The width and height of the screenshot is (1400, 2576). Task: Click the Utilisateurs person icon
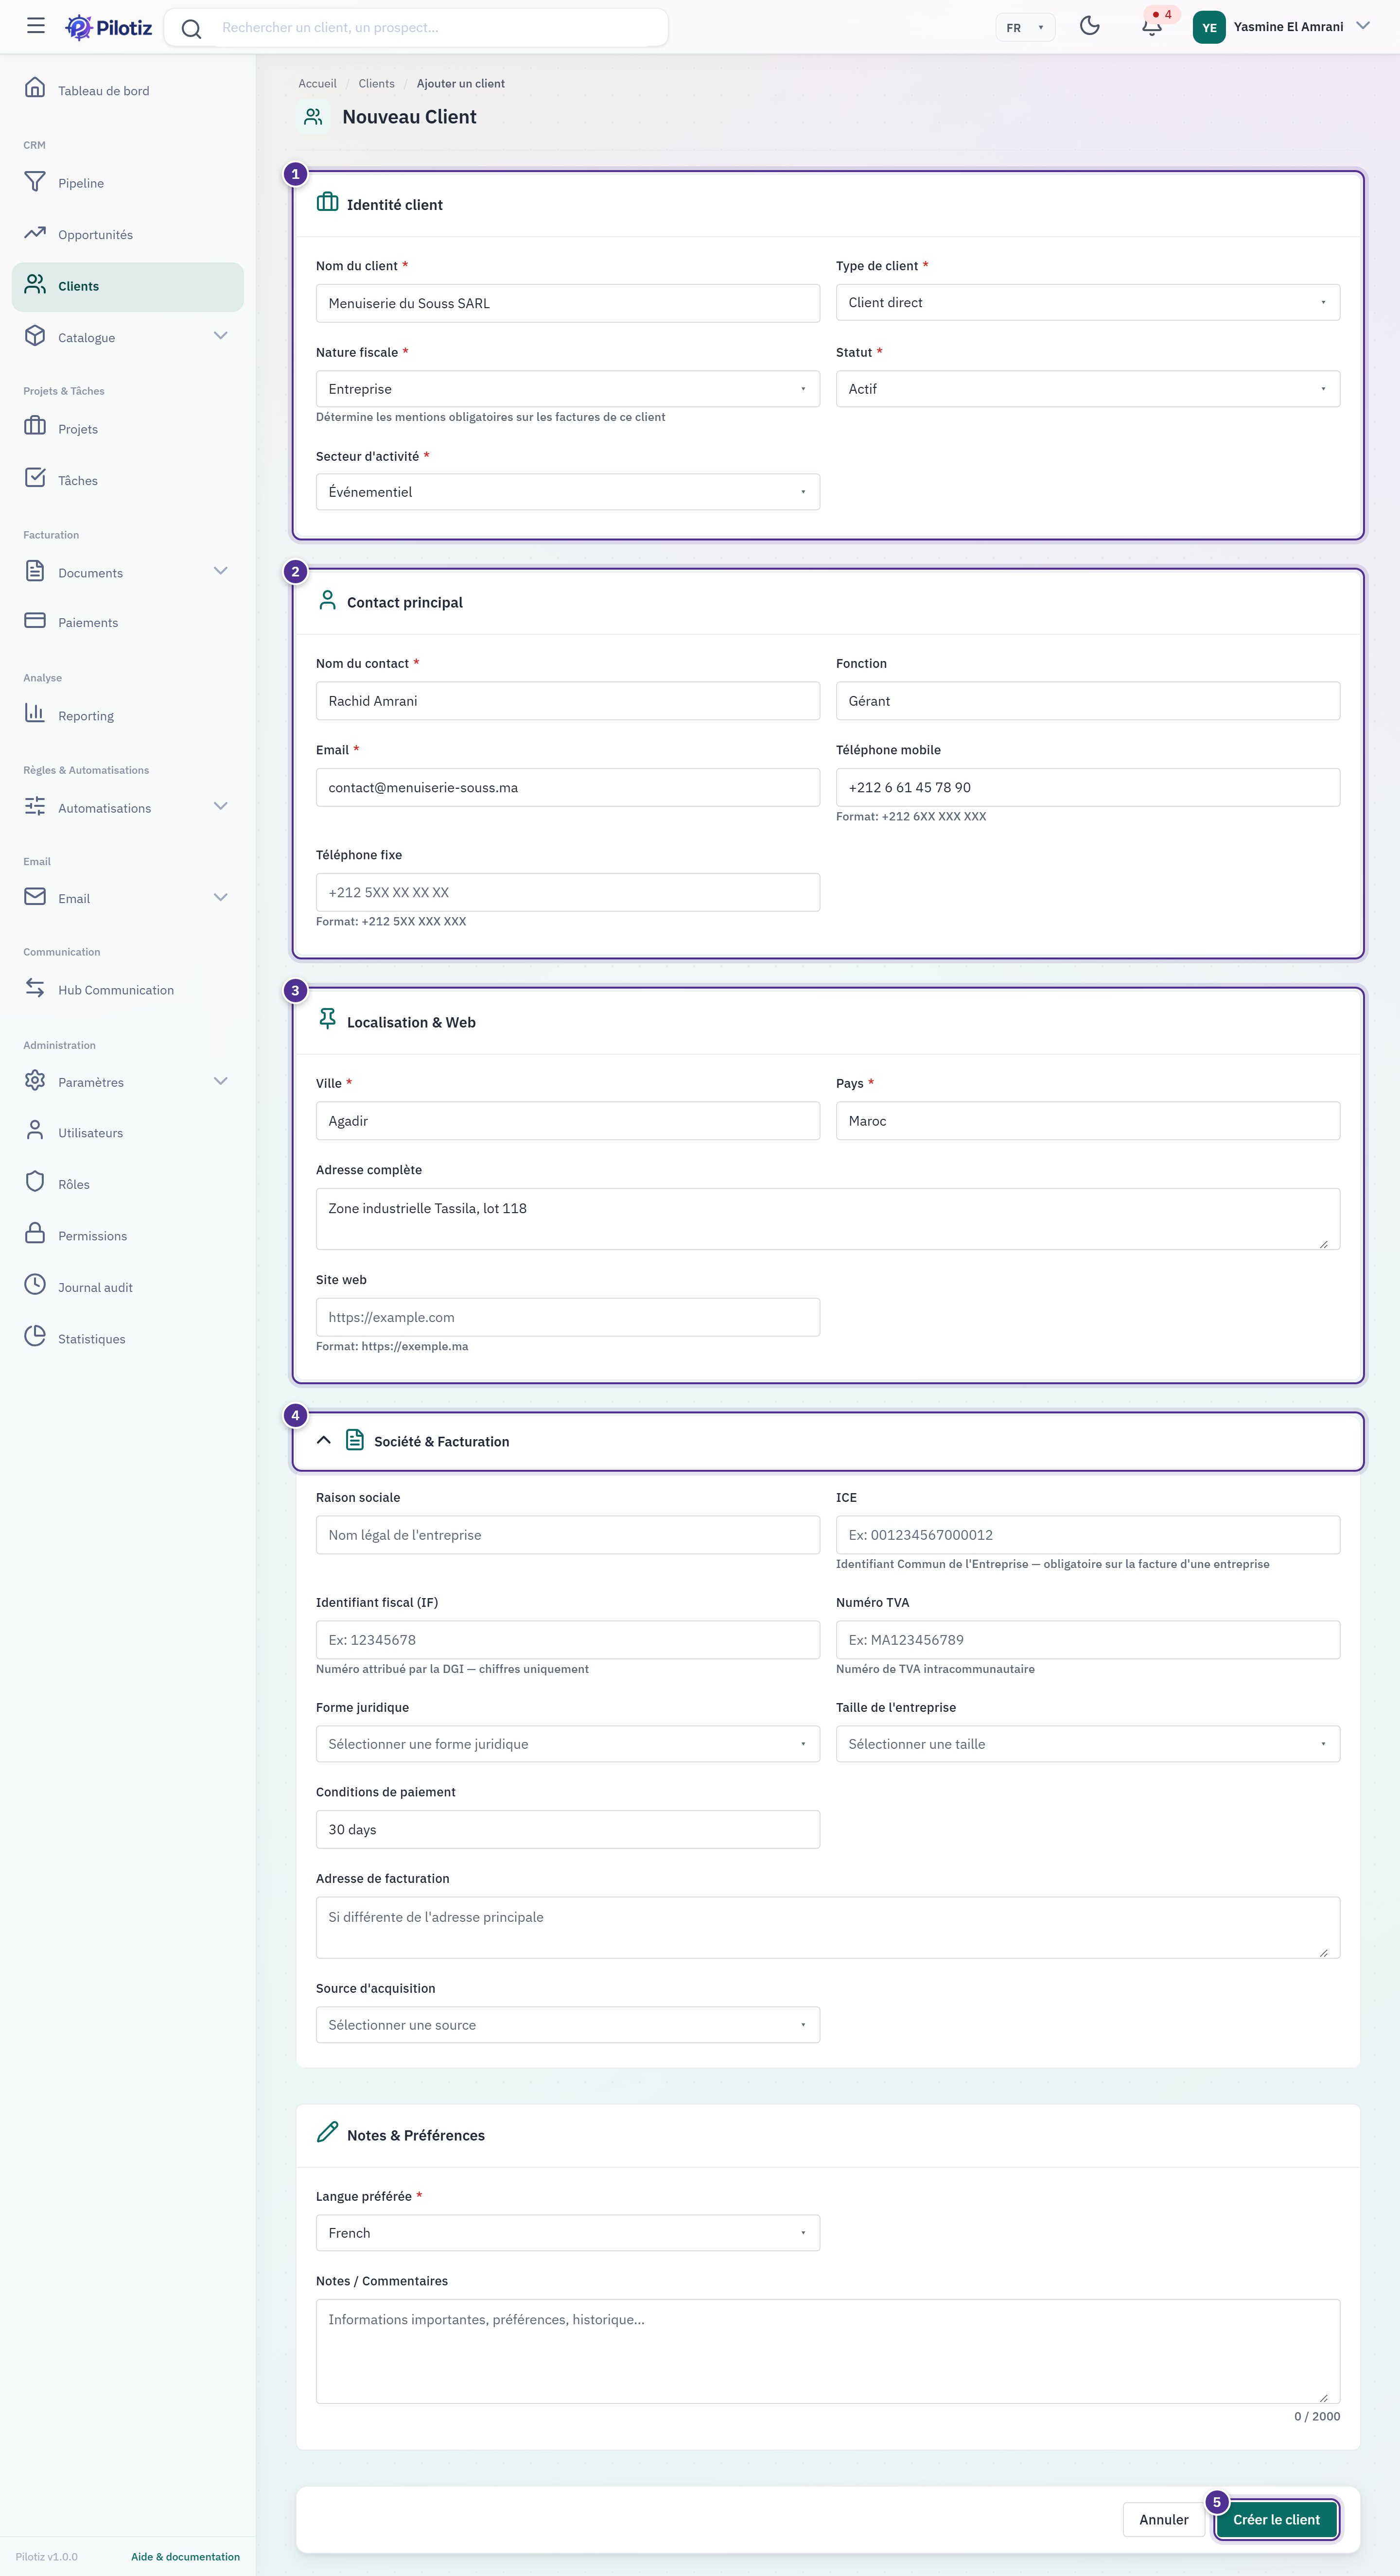coord(35,1130)
